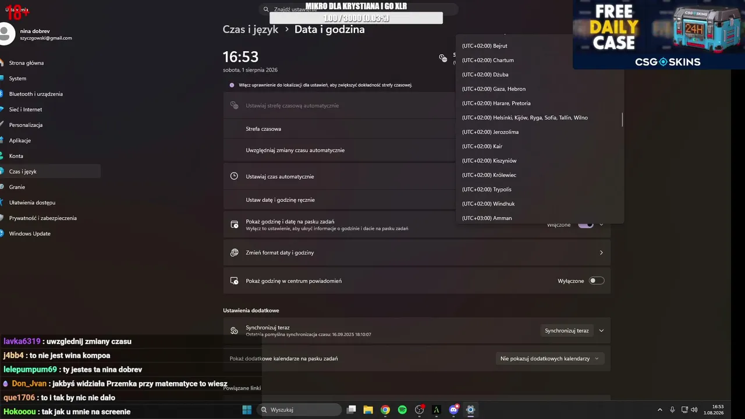Click the Settings gear taskbar icon
The image size is (745, 419).
pyautogui.click(x=471, y=410)
